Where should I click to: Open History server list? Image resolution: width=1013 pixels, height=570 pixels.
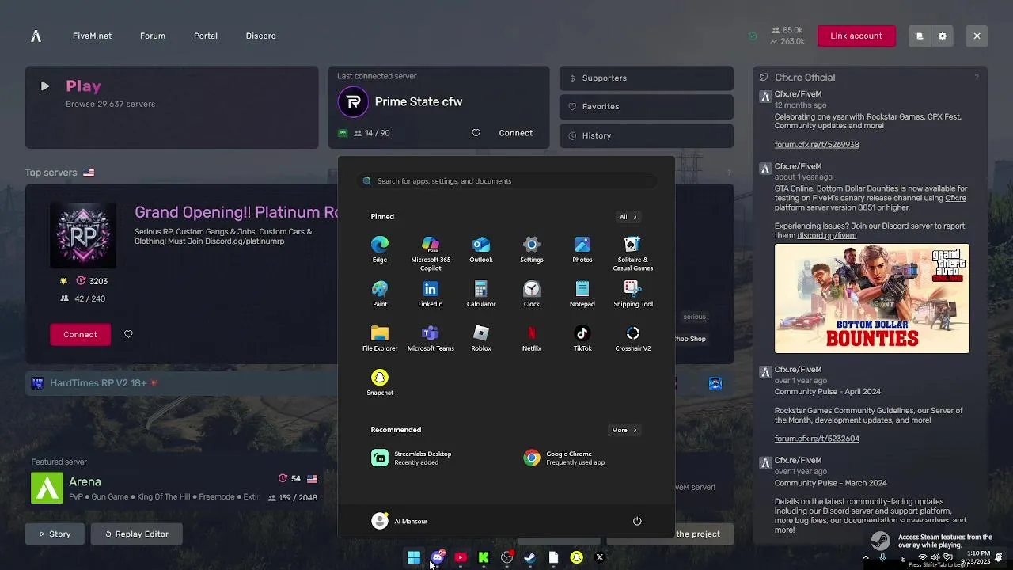point(647,135)
